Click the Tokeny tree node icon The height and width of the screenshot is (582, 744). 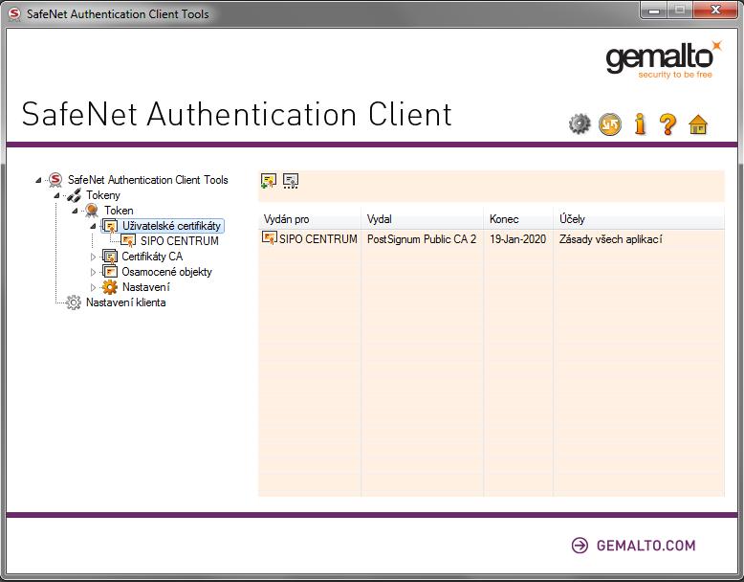click(x=74, y=194)
